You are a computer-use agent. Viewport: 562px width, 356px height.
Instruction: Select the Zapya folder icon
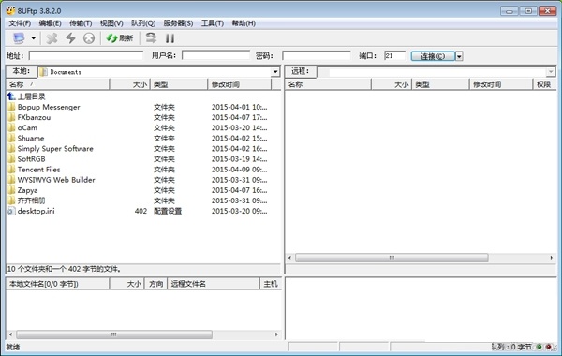point(12,190)
